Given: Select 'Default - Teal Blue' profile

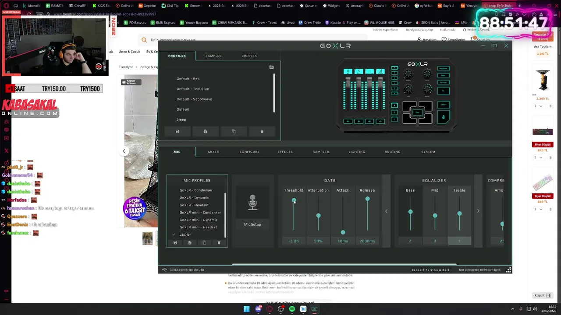Looking at the screenshot, I should click(193, 89).
